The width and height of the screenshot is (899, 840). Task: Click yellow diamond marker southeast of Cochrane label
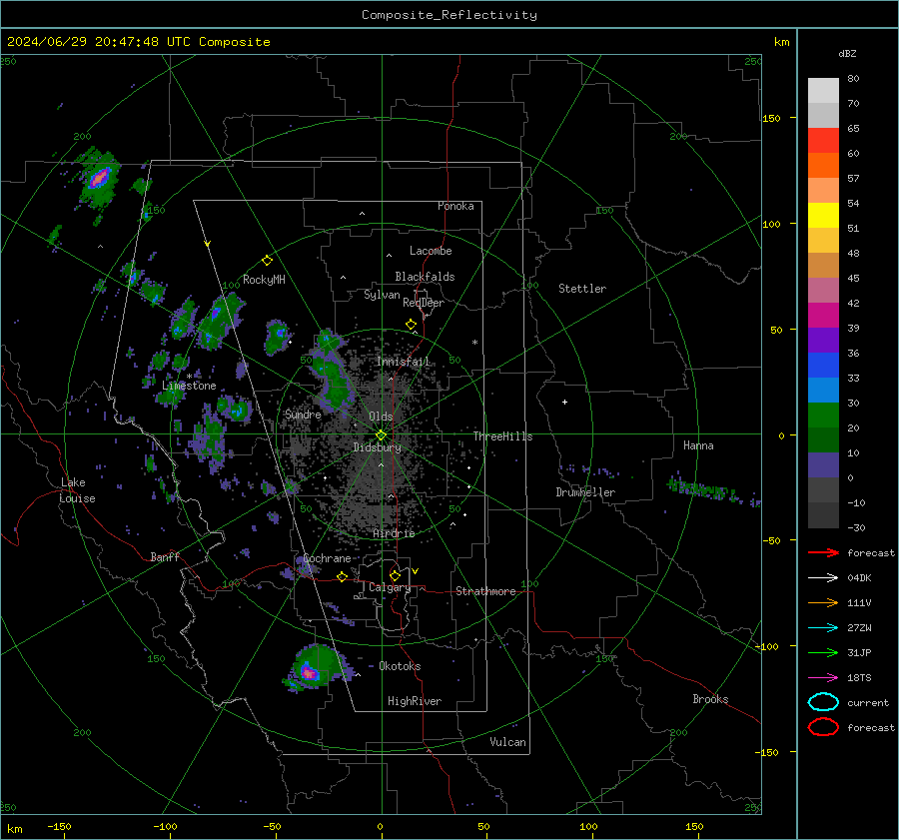point(342,576)
